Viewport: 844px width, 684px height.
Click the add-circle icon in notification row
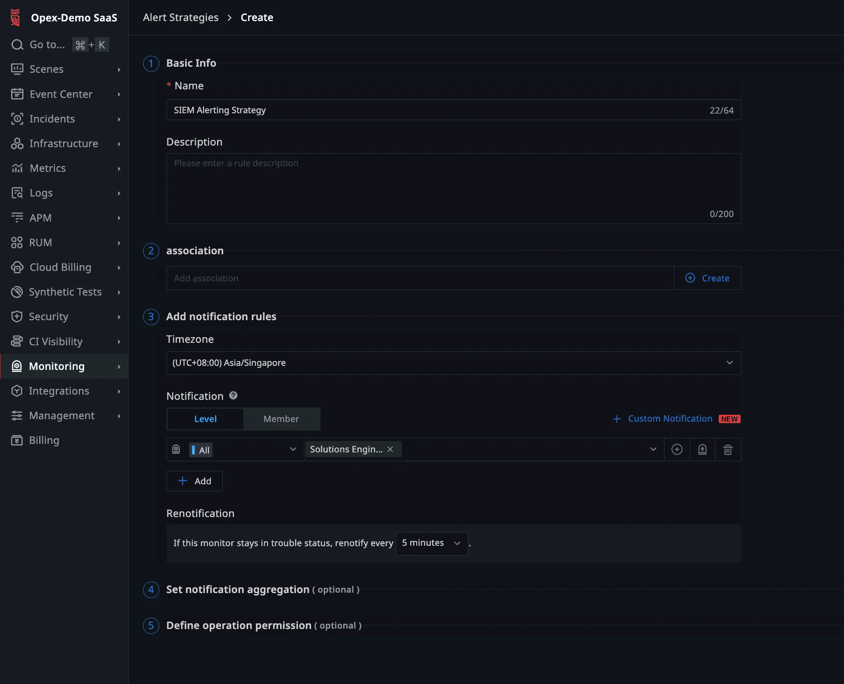677,450
